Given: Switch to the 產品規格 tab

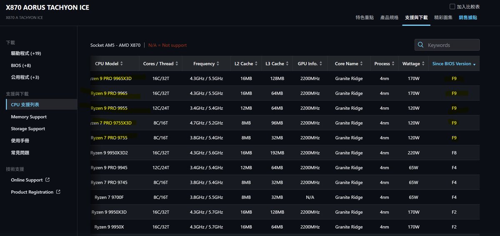Looking at the screenshot, I should click(x=389, y=17).
